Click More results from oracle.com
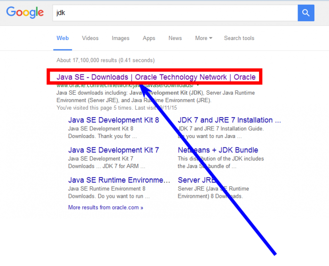Image resolution: width=329 pixels, height=266 pixels. pos(106,208)
